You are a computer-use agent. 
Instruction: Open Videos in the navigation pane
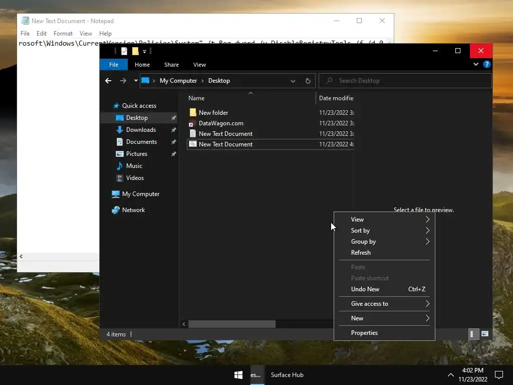pyautogui.click(x=135, y=178)
